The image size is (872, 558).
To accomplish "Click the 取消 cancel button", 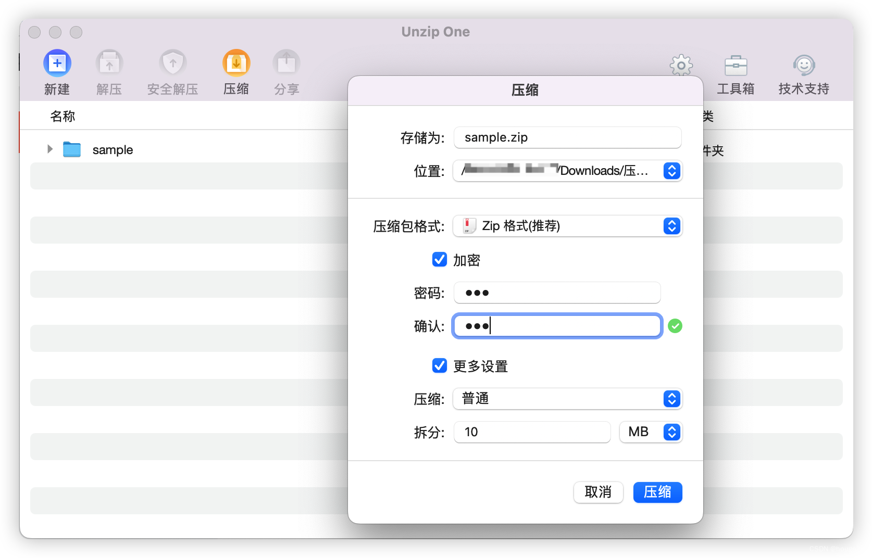I will 598,492.
